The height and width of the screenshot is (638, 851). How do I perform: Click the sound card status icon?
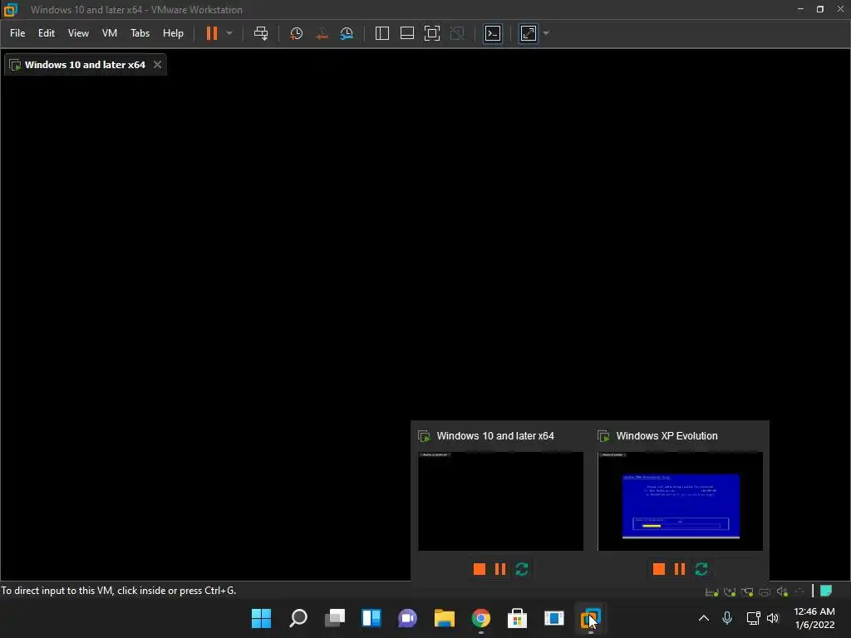(782, 591)
